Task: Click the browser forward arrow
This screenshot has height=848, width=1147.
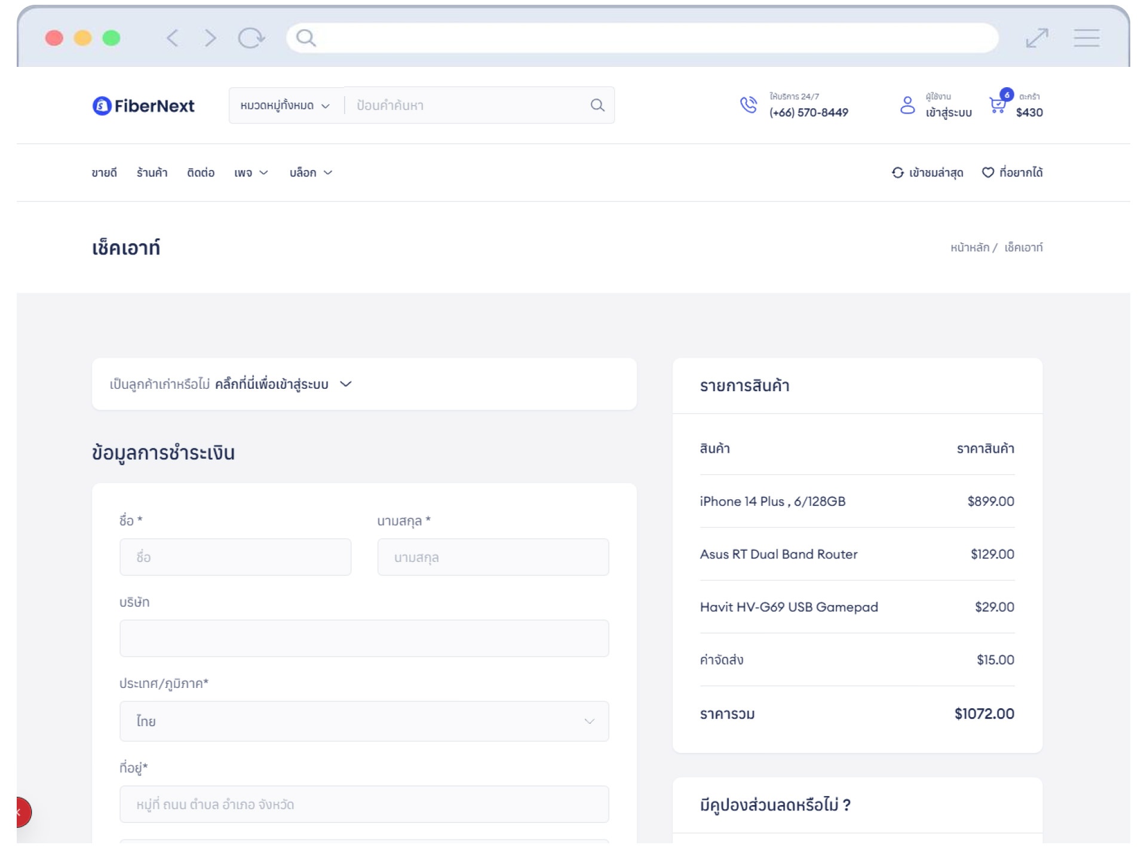Action: point(210,38)
